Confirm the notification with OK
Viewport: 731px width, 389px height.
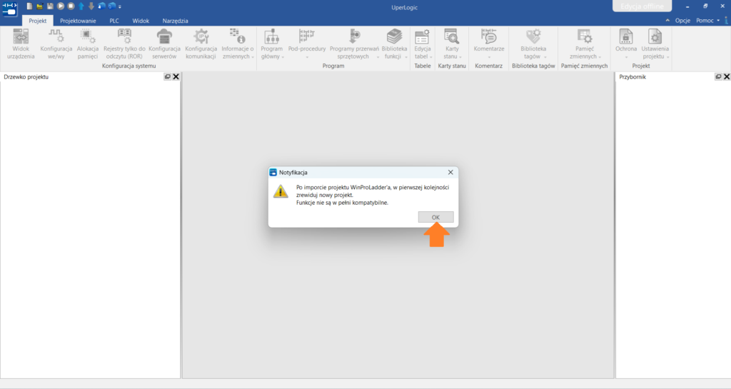[435, 217]
